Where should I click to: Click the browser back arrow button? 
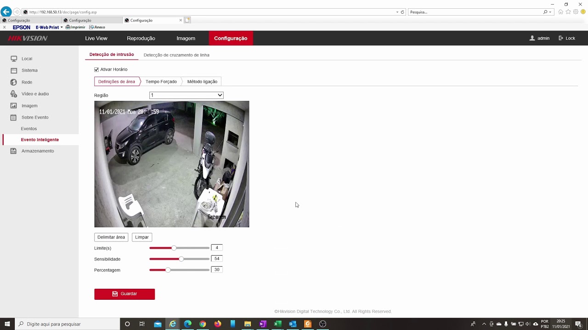coord(6,12)
